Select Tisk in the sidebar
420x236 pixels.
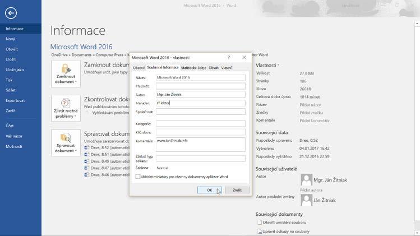(21, 80)
